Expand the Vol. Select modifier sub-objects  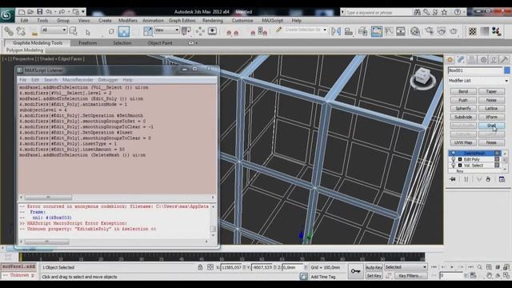[x=460, y=166]
